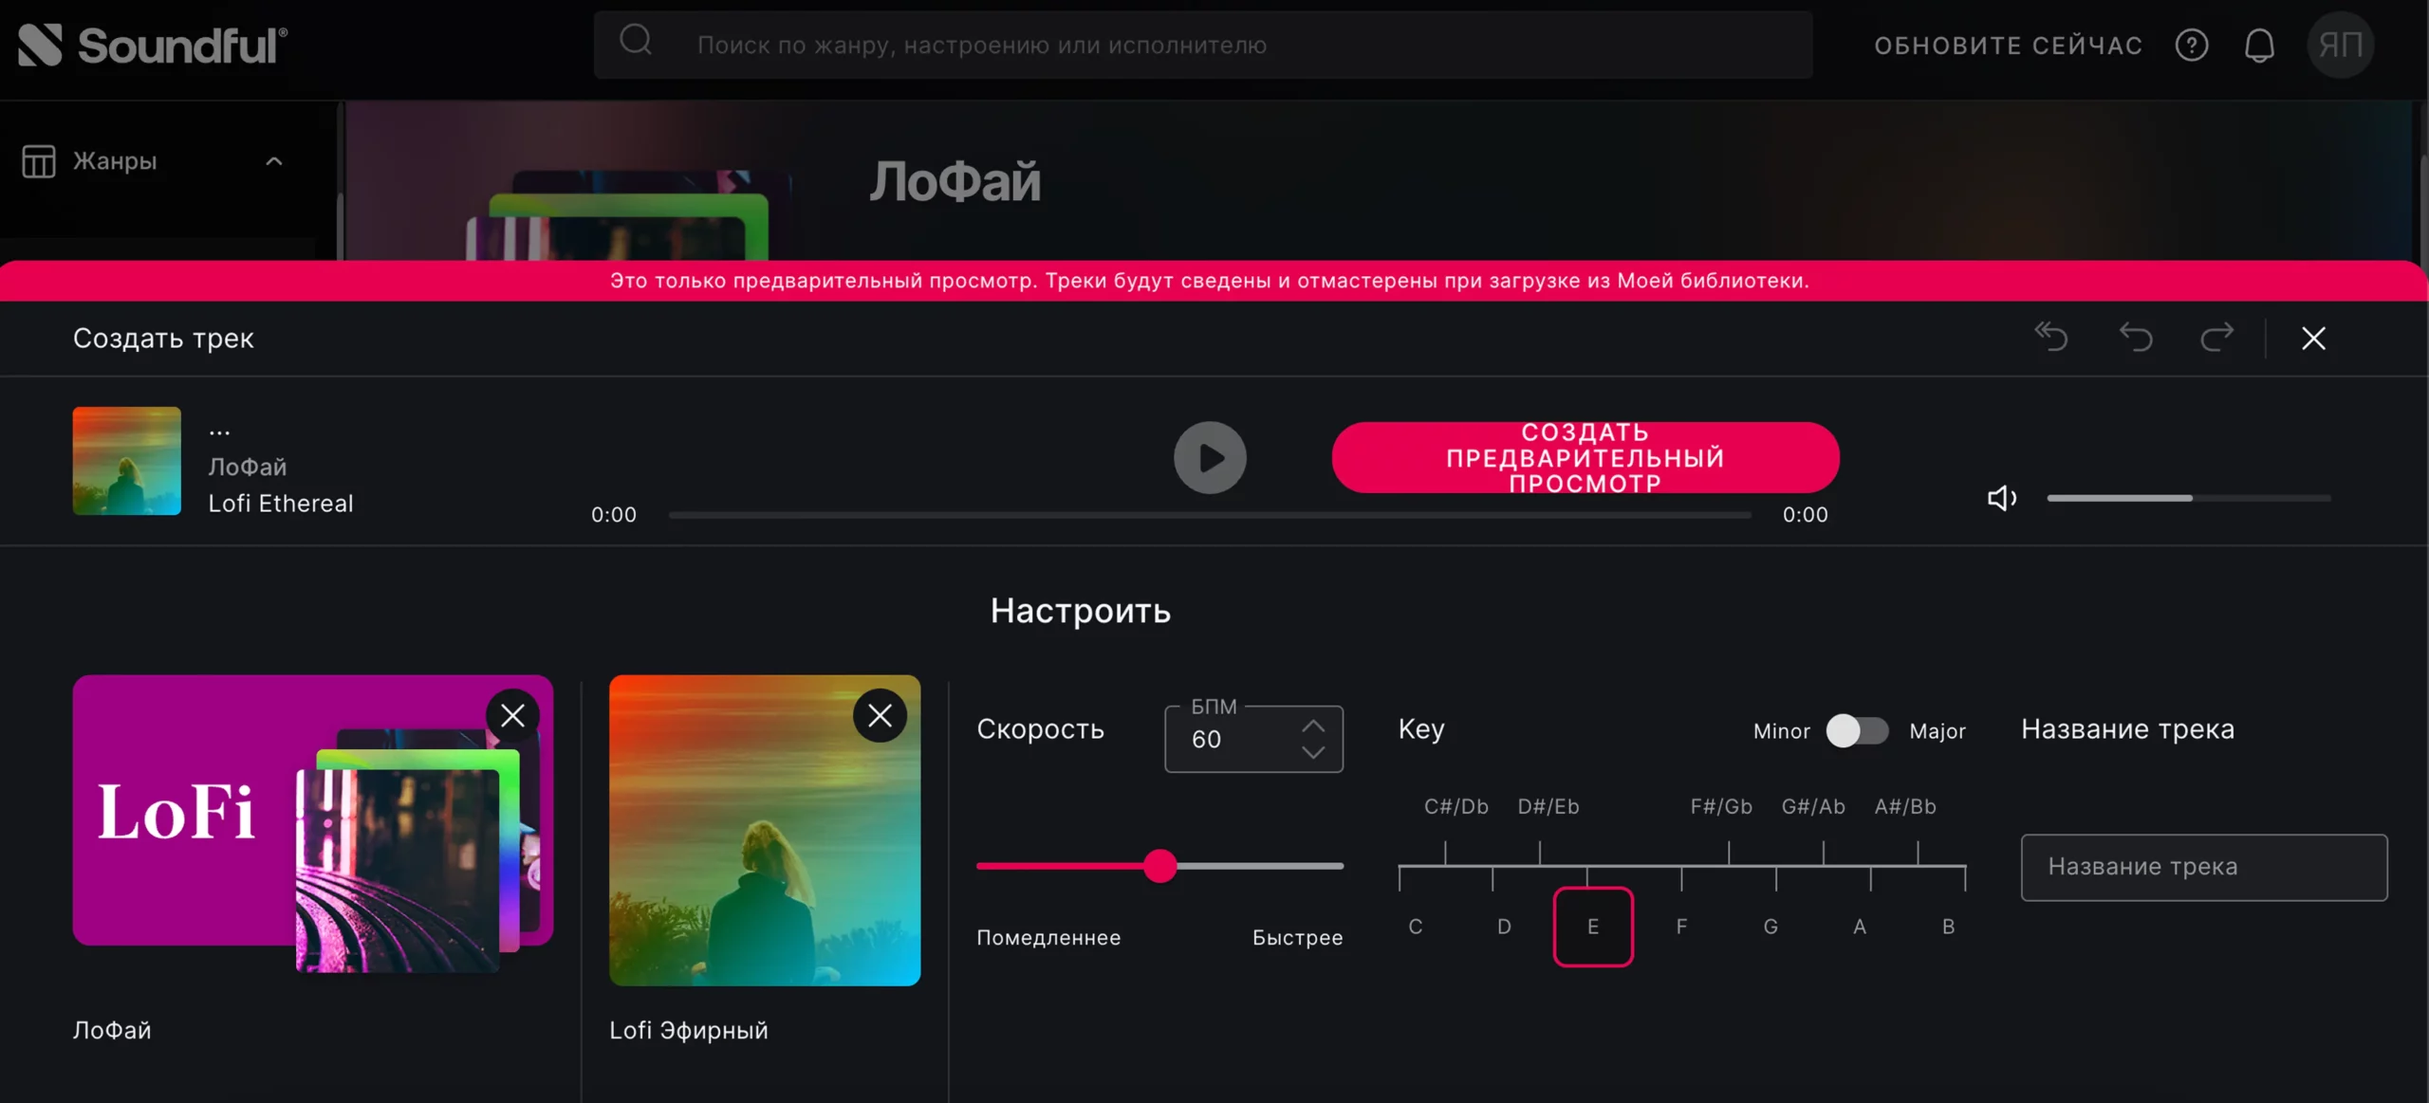The width and height of the screenshot is (2429, 1103).
Task: Open the ЯП profile avatar menu
Action: [2340, 46]
